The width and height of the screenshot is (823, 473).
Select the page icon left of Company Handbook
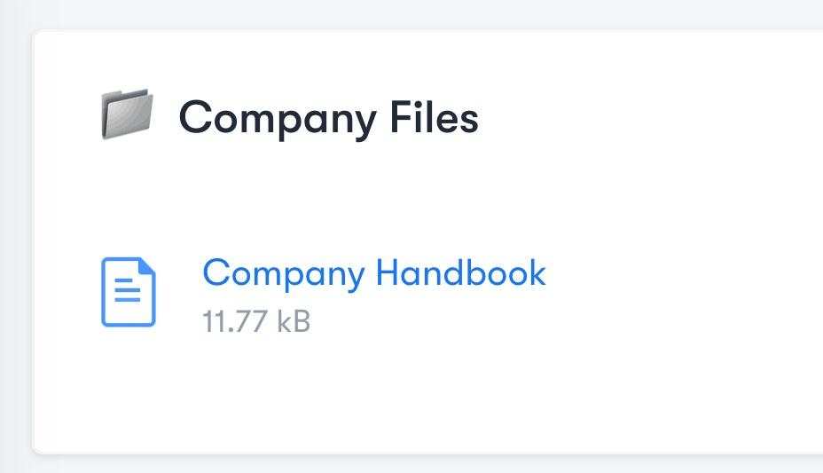point(129,292)
